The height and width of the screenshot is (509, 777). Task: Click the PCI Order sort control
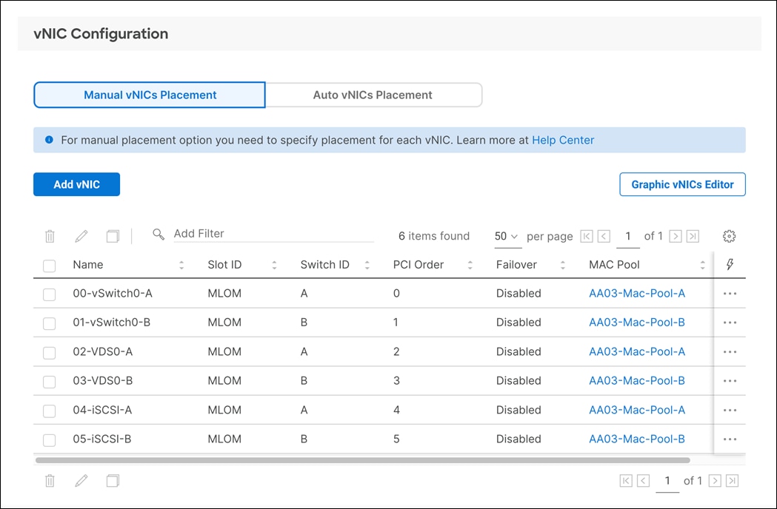point(471,264)
